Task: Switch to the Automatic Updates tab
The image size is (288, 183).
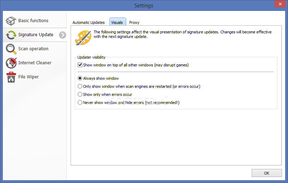Action: (x=89, y=22)
